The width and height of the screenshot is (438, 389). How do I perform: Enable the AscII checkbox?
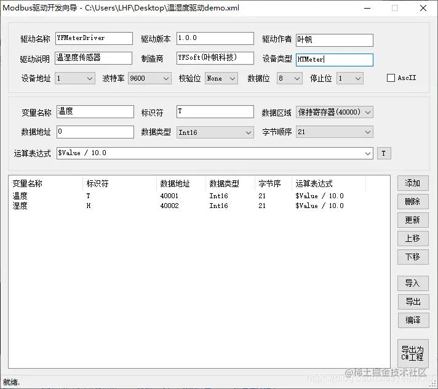[391, 78]
